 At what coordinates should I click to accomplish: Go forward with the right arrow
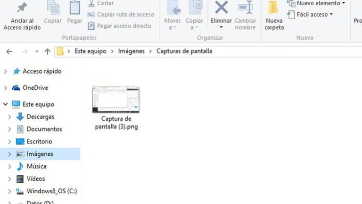click(25, 51)
